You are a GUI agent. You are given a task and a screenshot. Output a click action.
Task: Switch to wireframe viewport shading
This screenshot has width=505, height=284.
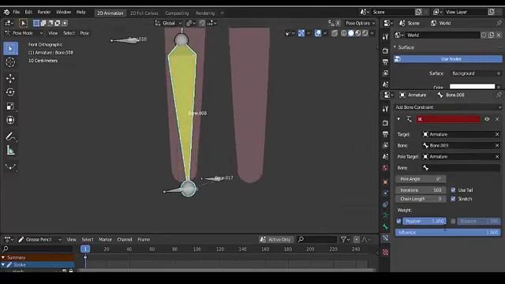coord(344,33)
